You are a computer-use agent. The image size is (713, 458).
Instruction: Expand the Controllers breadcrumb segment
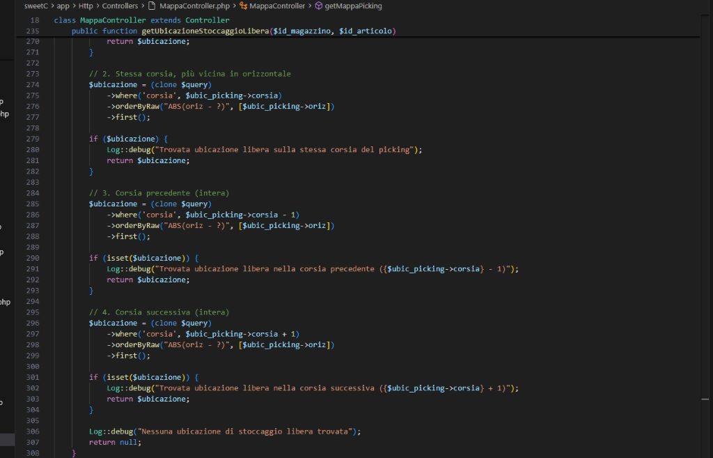coord(120,6)
